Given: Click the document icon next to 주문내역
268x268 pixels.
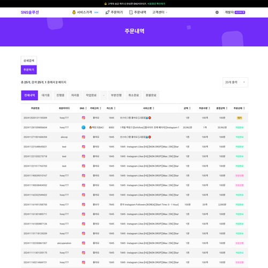Looking at the screenshot, I should click(x=131, y=12).
